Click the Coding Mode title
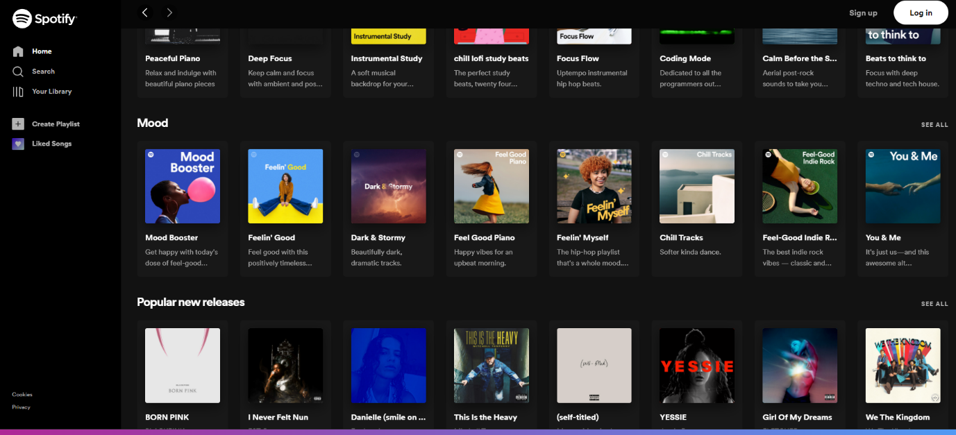Screen dimensions: 956x435 click(685, 58)
